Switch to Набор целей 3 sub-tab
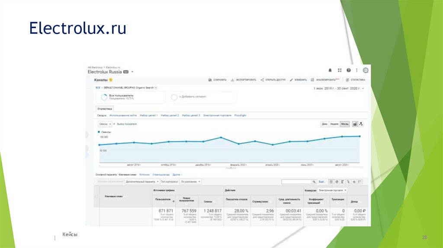443x248 pixels. point(191,115)
